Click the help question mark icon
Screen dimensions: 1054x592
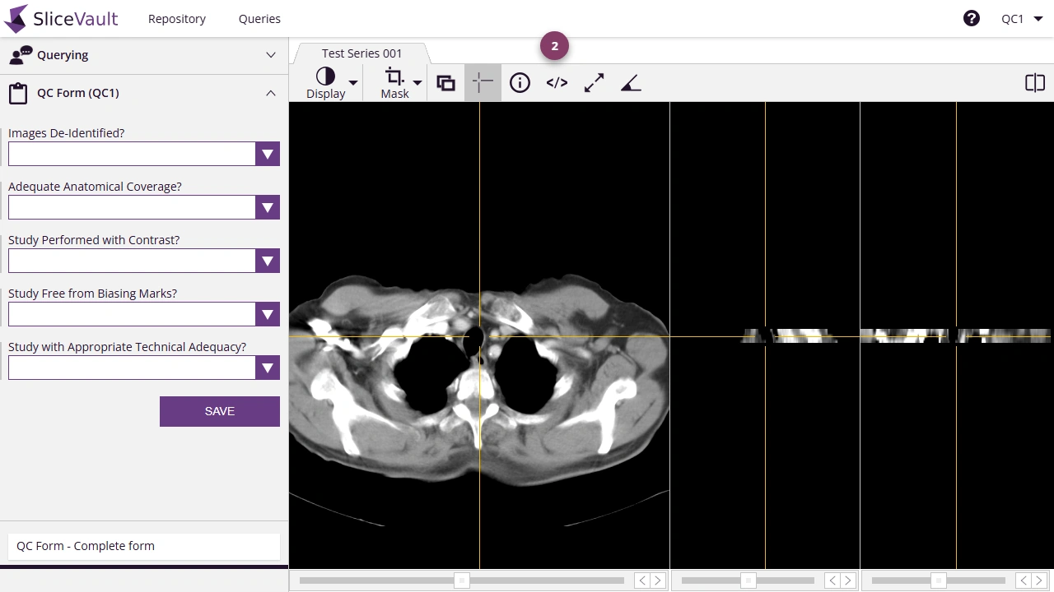(x=972, y=17)
